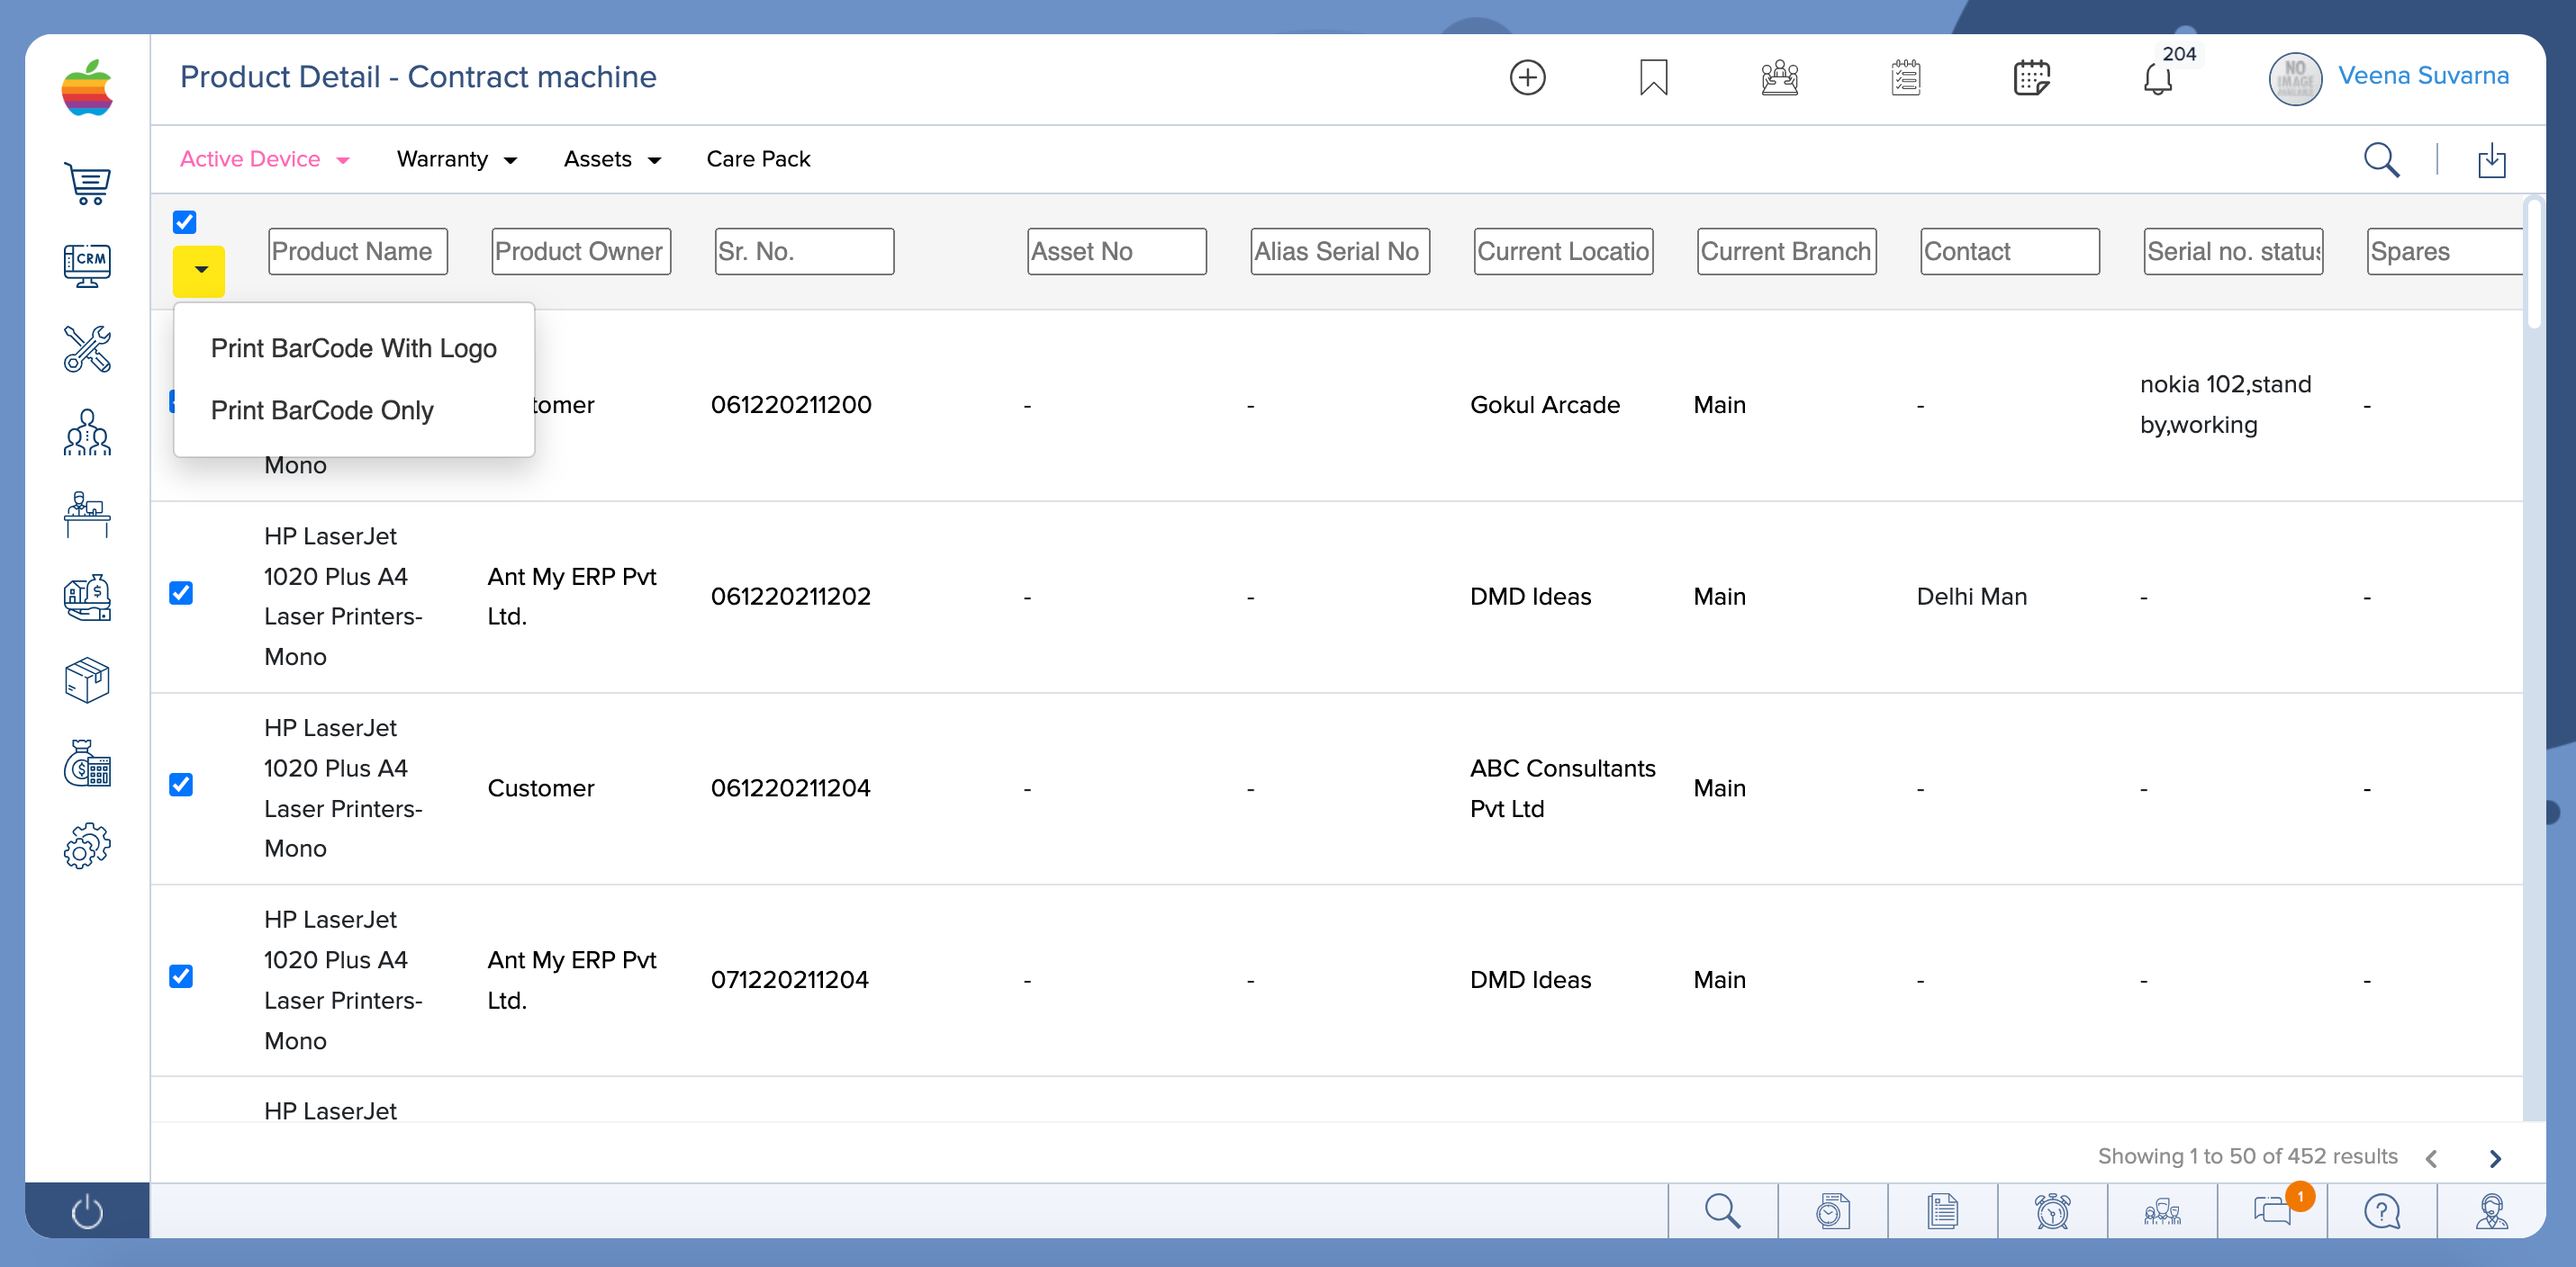Image resolution: width=2576 pixels, height=1267 pixels.
Task: Open the CRM module in sidebar
Action: pyautogui.click(x=87, y=265)
